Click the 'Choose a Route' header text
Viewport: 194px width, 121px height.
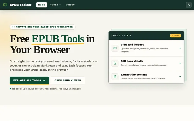pos(121,36)
